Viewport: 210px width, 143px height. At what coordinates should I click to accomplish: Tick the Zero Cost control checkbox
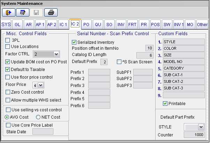tap(8, 92)
